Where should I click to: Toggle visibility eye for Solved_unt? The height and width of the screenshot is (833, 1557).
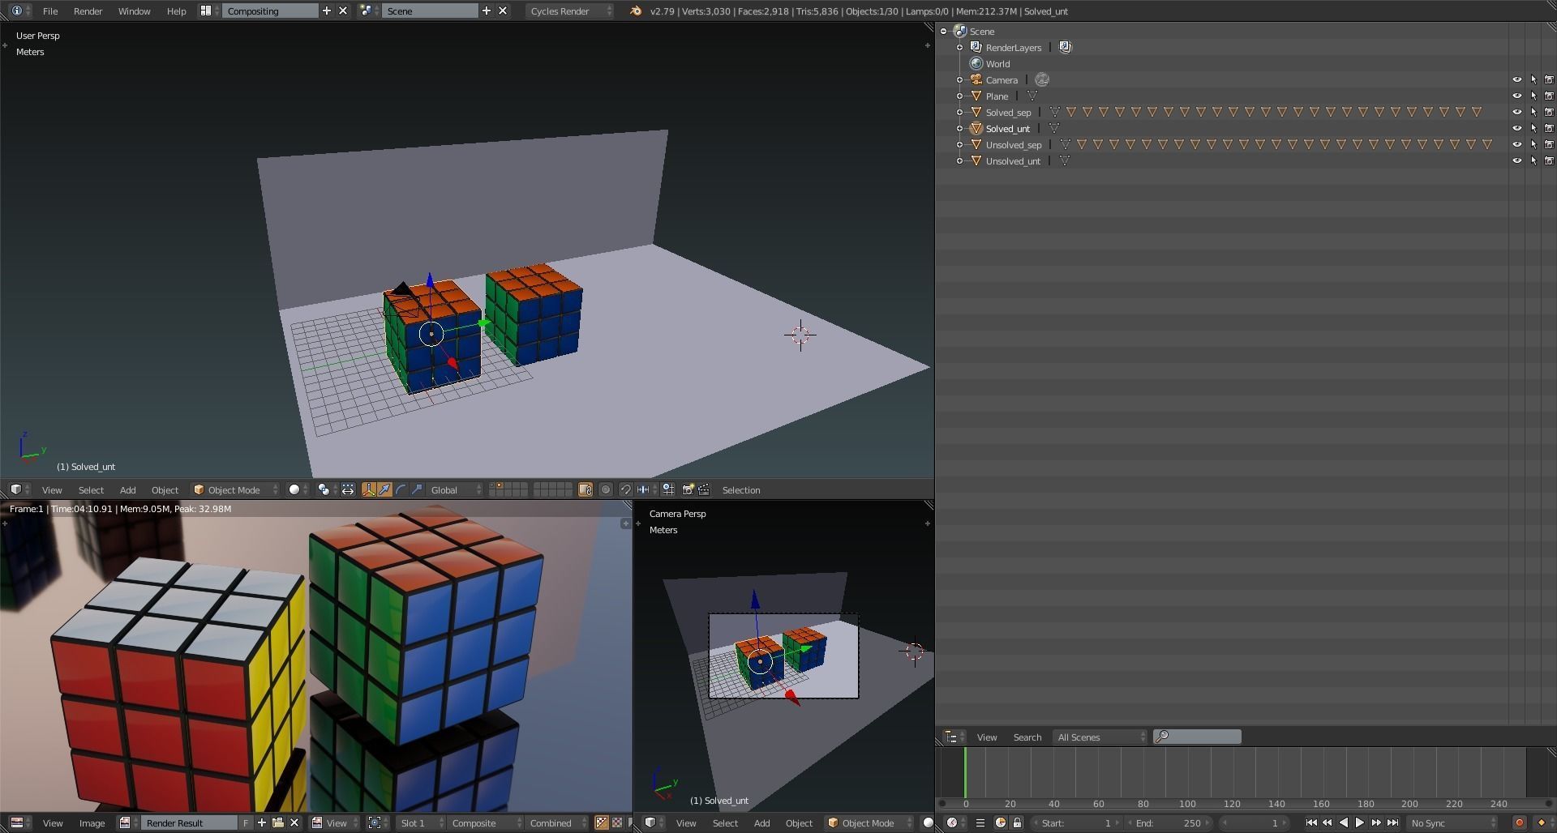pyautogui.click(x=1517, y=129)
